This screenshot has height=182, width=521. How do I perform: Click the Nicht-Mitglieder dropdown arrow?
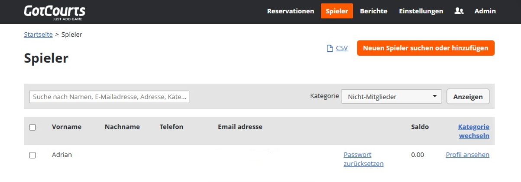coord(434,97)
